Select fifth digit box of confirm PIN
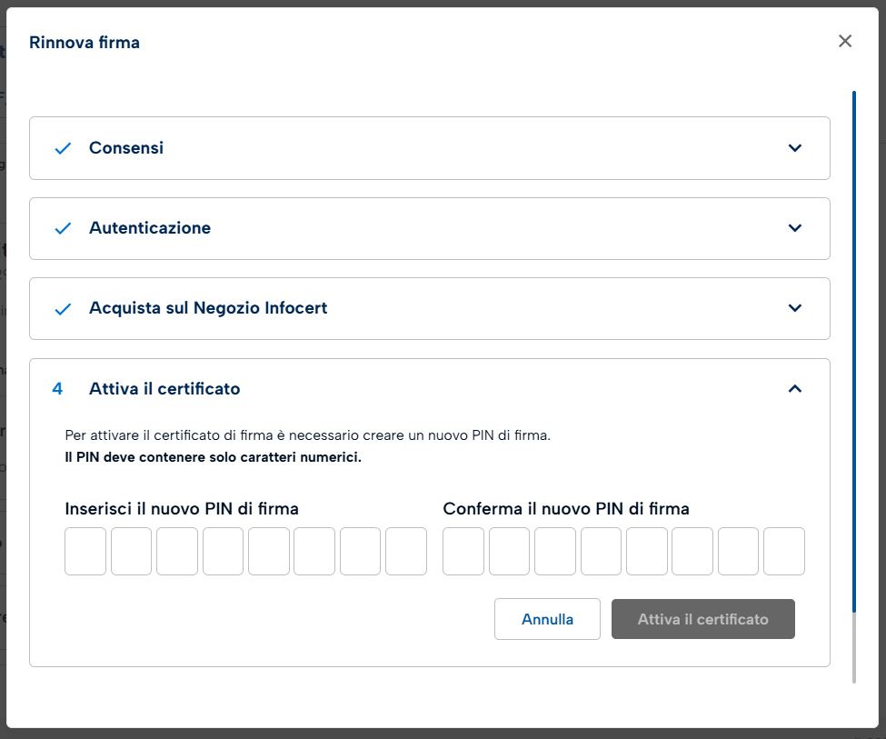 pyautogui.click(x=646, y=551)
